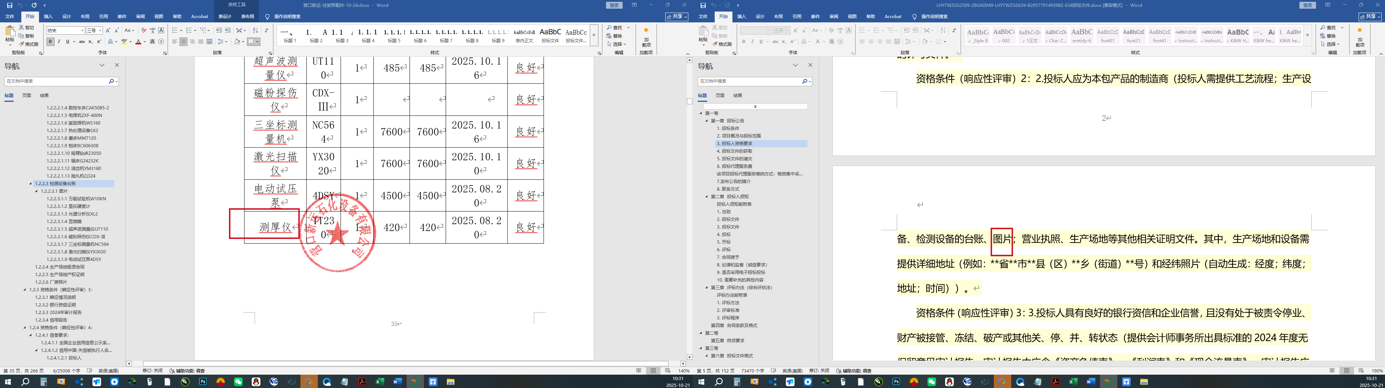Screen dimensions: 1385x388
Task: Collapse 第一卷 in right navigation pane
Action: [701, 113]
